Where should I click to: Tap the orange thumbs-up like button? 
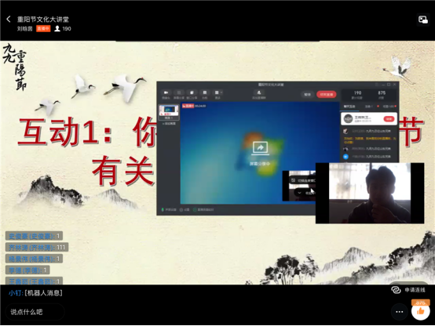(x=420, y=312)
